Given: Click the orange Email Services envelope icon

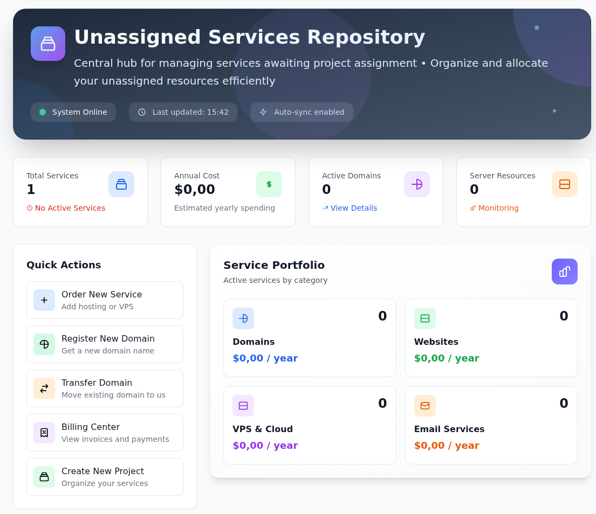Looking at the screenshot, I should (425, 406).
